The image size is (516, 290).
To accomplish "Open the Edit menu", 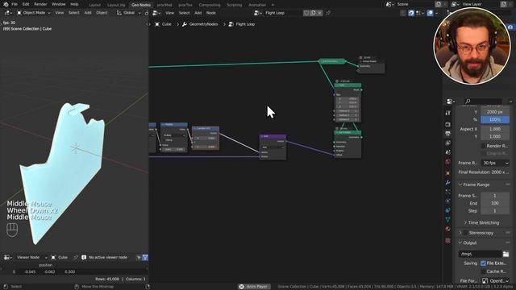I will point(26,4).
